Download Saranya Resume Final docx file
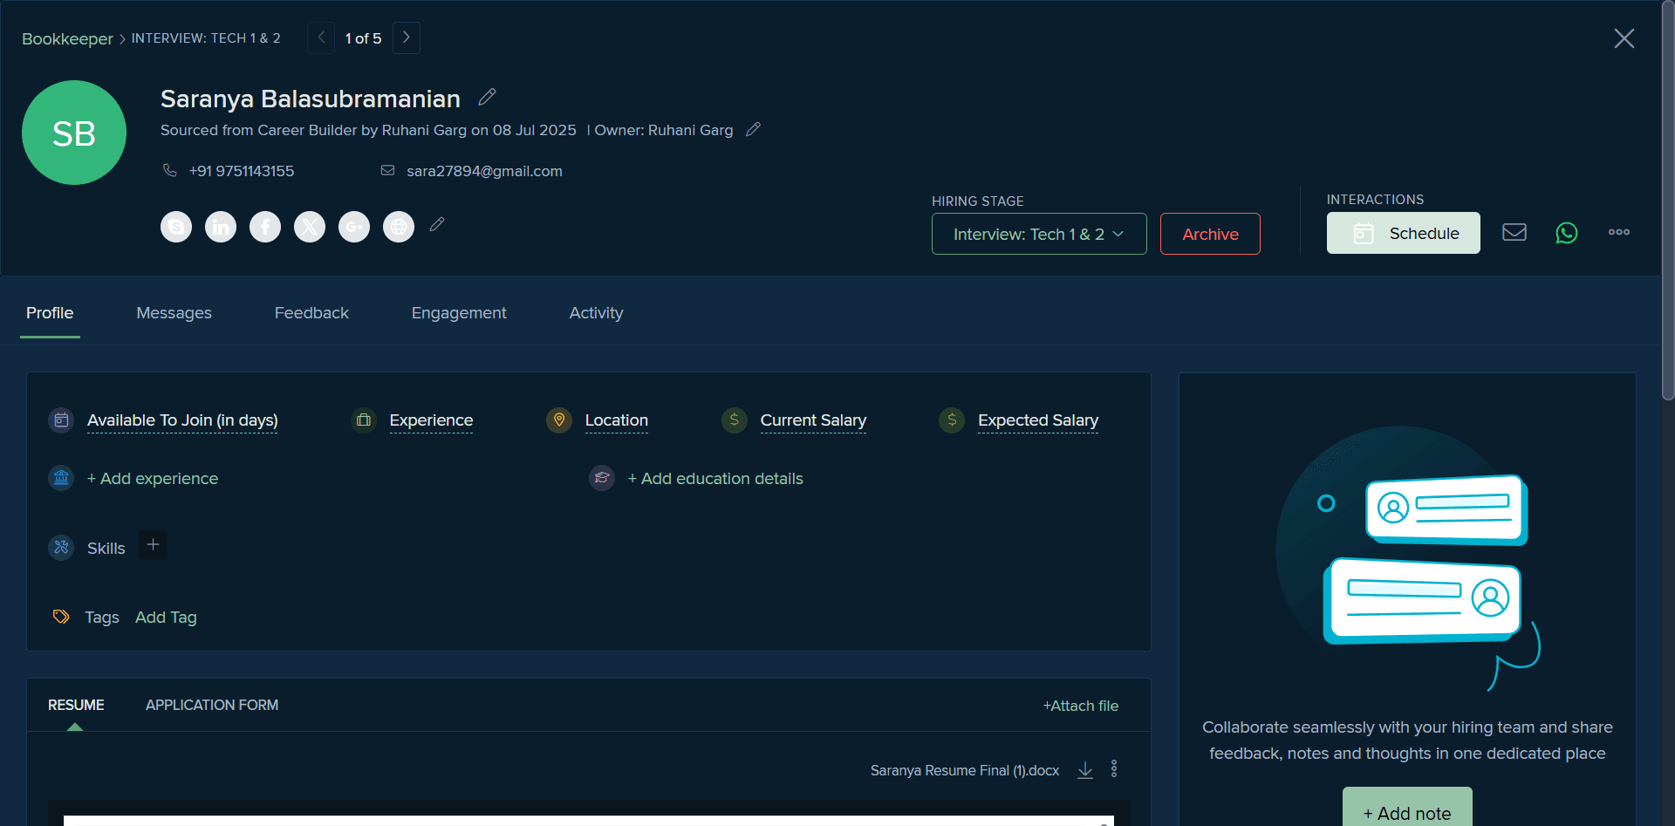 point(1085,770)
